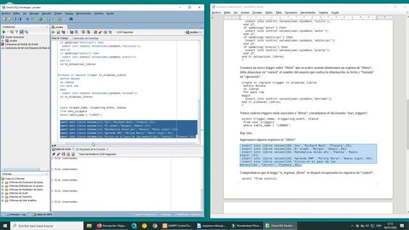Viewport: 409px width, 230px height.
Task: Click print icon in script output toolbar
Action: tap(68, 154)
